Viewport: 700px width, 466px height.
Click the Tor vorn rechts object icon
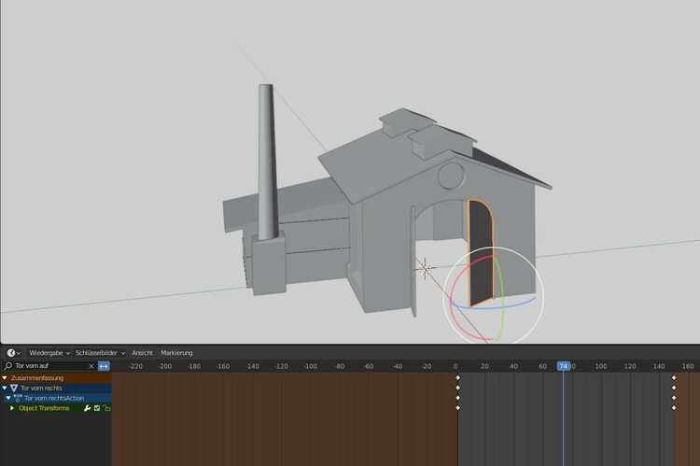click(x=14, y=388)
